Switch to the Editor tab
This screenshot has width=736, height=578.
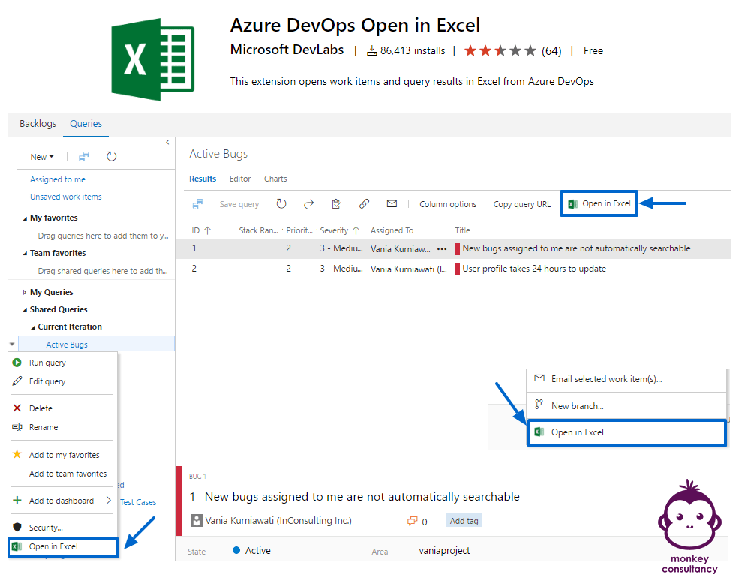pos(240,179)
